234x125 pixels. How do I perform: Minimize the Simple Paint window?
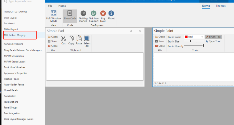coord(229,31)
